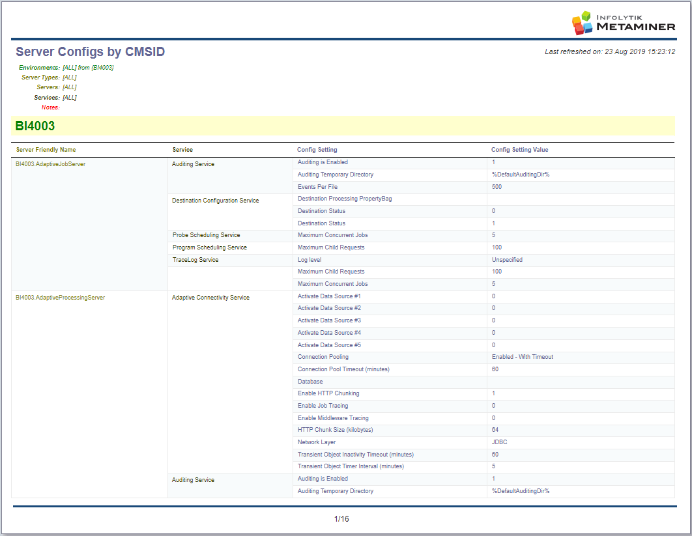Click value 64 for HTTP Chunk Size
Viewport: 692px width, 536px height.
pyautogui.click(x=495, y=430)
